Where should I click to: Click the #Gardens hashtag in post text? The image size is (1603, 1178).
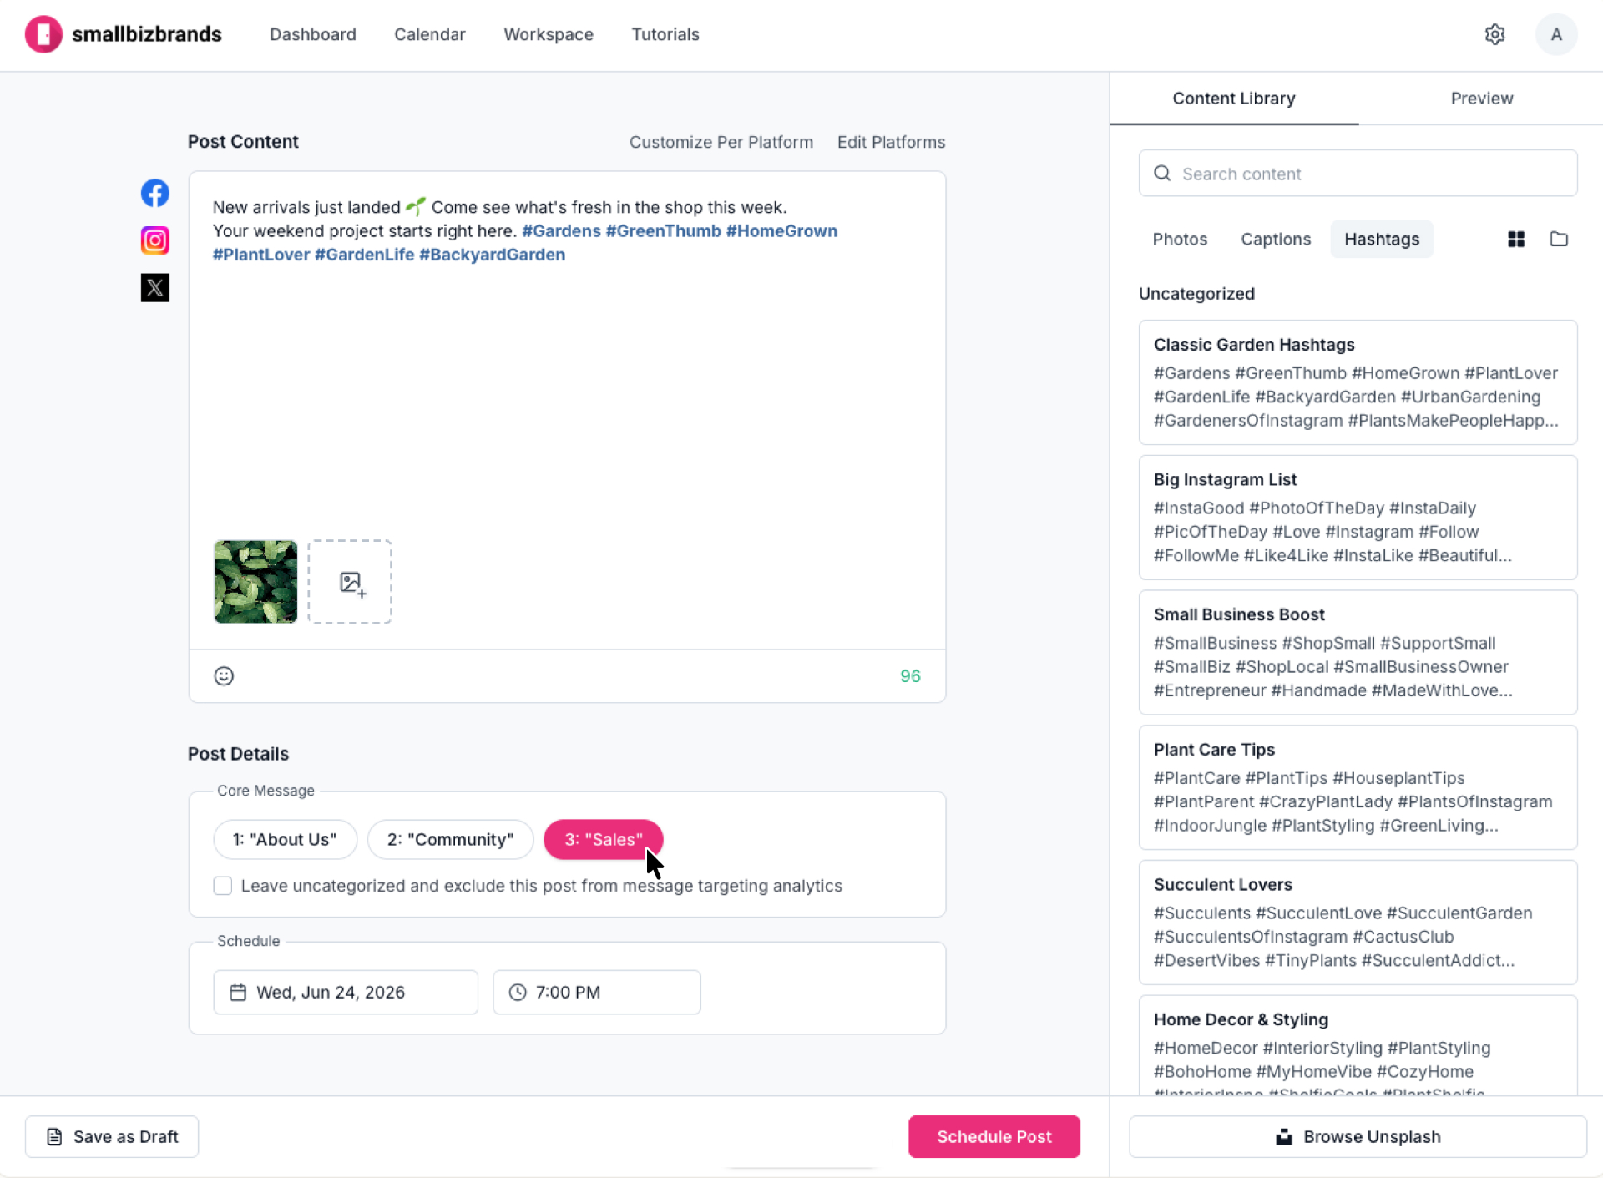point(561,231)
